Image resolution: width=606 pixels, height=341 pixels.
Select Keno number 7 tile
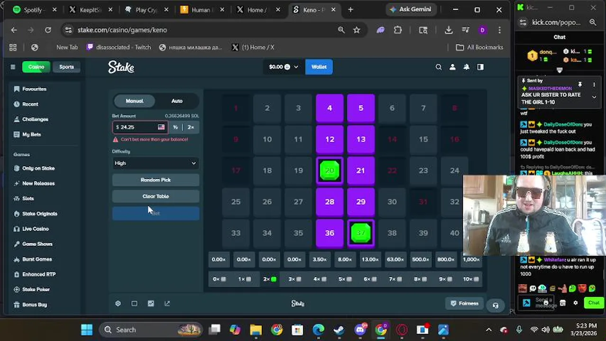pos(423,108)
